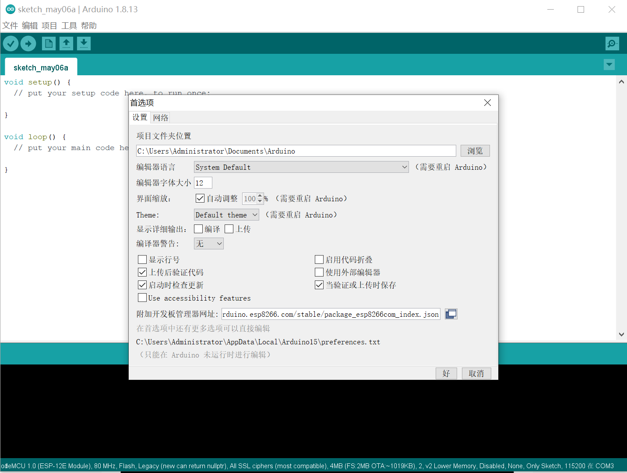The image size is (627, 473).
Task: Open the 编辑器语言 System Default dropdown
Action: (301, 167)
